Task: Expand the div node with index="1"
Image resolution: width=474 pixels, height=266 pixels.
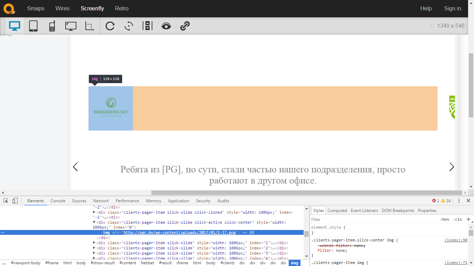Action: 94,243
